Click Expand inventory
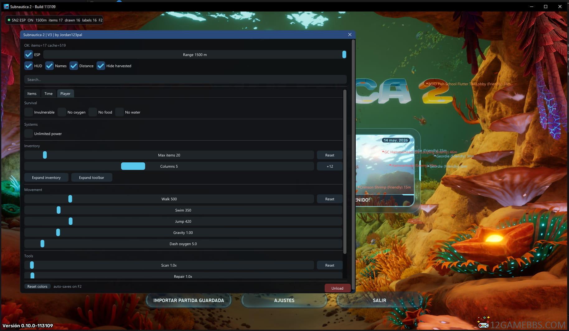569x331 pixels. [x=46, y=178]
